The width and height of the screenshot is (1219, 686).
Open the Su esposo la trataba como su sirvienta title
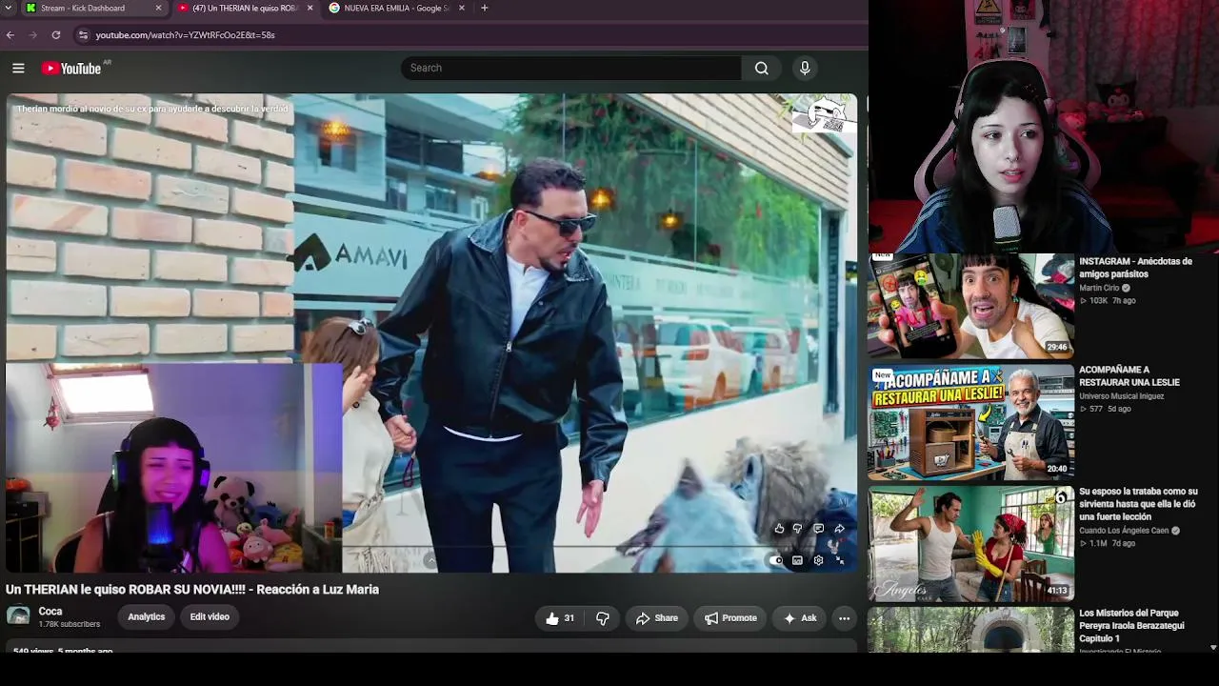(1138, 504)
